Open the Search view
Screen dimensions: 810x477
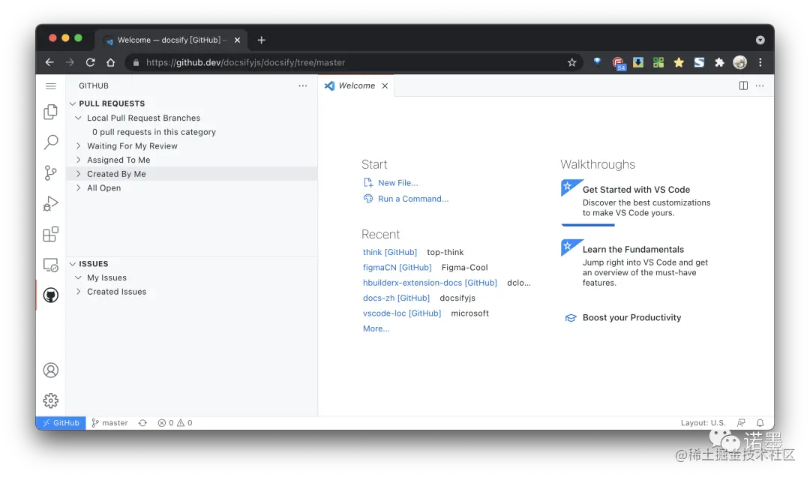click(51, 142)
